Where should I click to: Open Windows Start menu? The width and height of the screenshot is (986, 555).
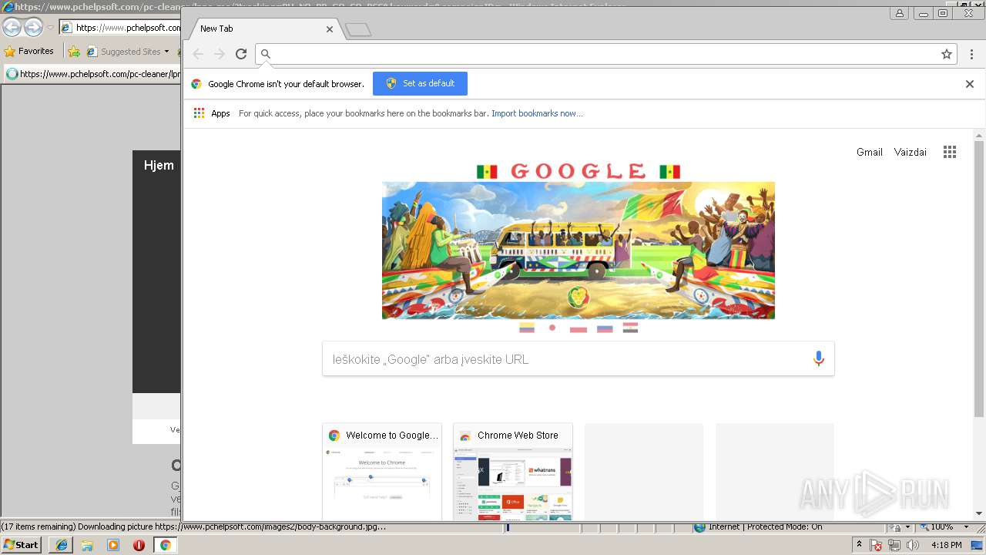pyautogui.click(x=22, y=545)
